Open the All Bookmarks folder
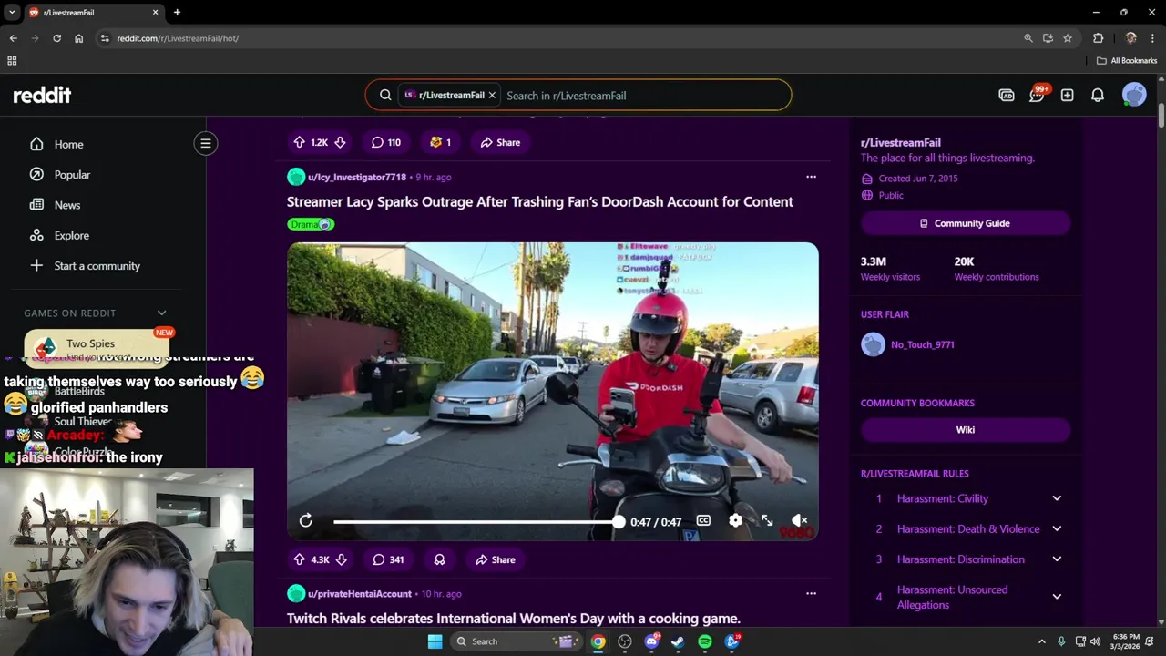Screen dimensions: 1166x656 [x=1127, y=60]
